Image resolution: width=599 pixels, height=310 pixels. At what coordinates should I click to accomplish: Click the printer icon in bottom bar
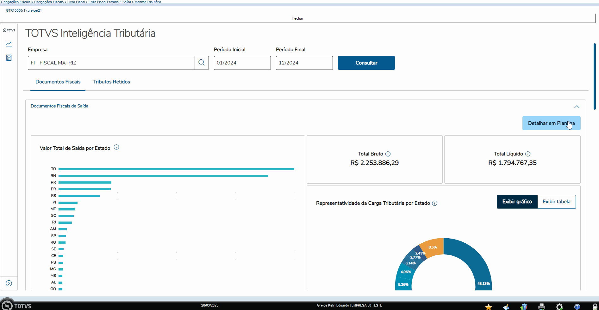541,307
